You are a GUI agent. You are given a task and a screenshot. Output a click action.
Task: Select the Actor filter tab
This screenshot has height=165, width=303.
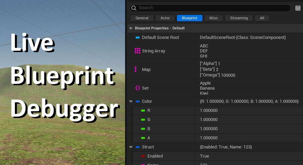coord(165,18)
